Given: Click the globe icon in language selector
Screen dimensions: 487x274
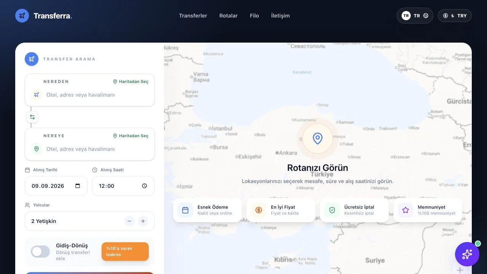Looking at the screenshot, I should 426,16.
